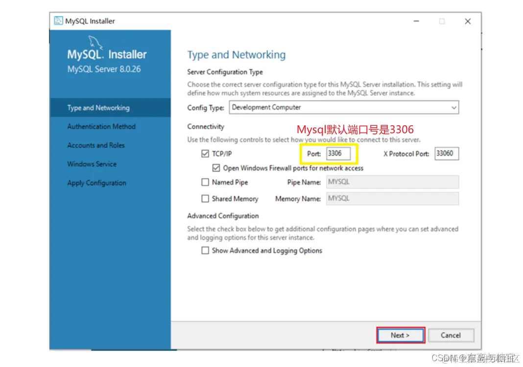Close the MySQL Installer window
This screenshot has width=523, height=367.
click(x=468, y=21)
